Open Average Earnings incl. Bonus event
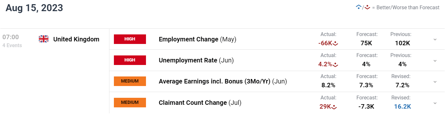 tap(223, 81)
